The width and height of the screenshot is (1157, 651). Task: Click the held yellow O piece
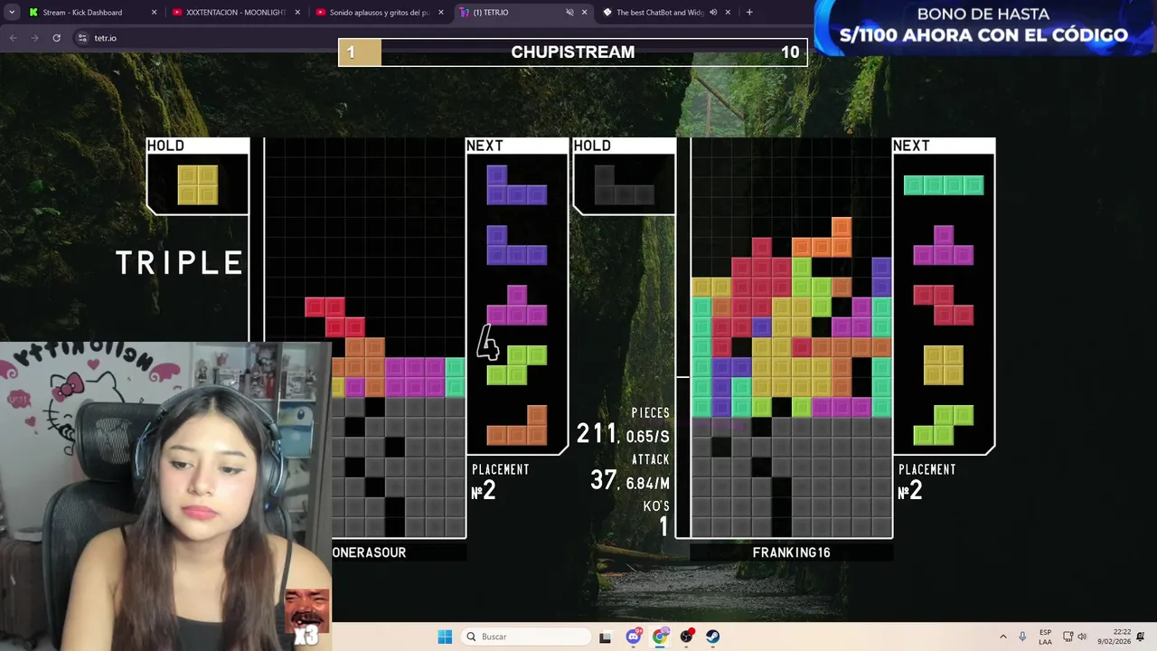click(x=198, y=184)
